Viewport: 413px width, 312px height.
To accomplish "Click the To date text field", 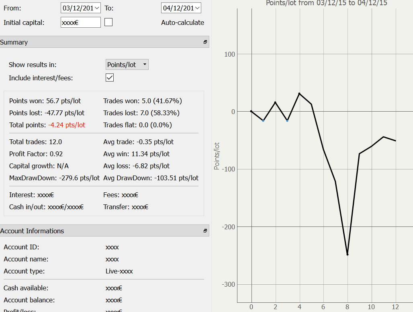I will pos(177,8).
